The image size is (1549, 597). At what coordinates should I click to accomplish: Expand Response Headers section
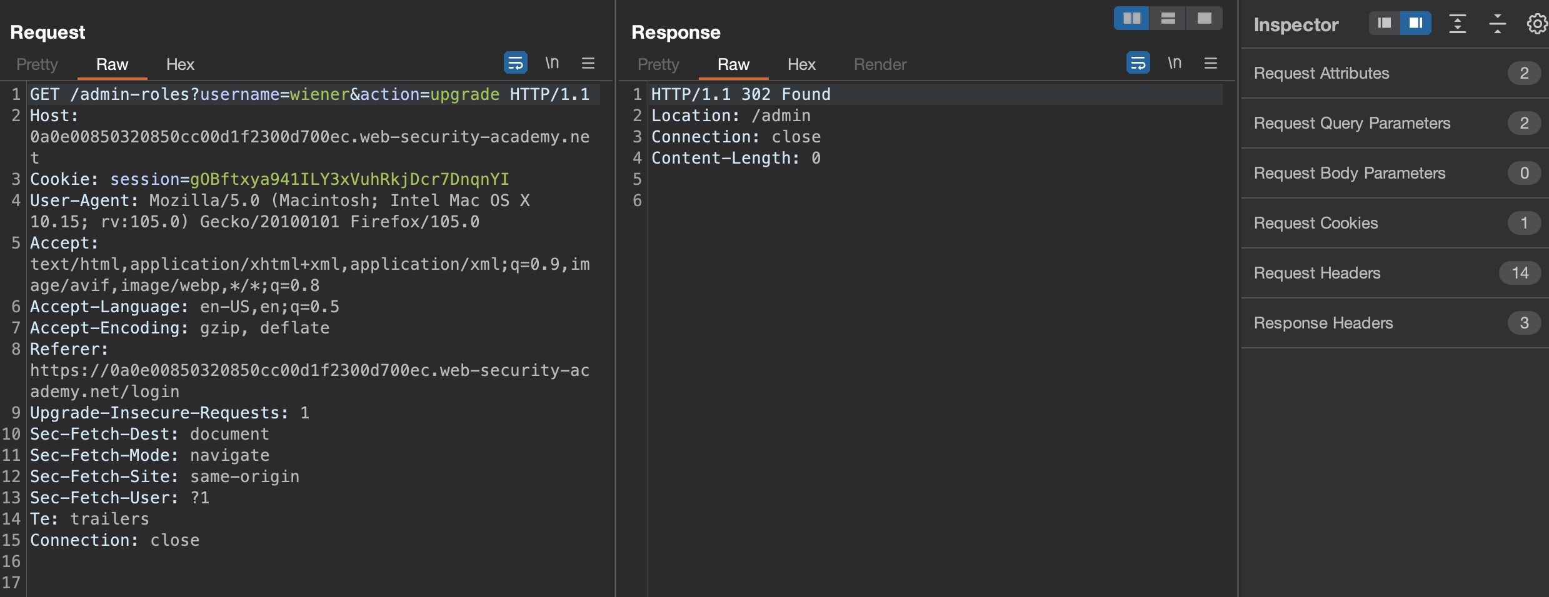pos(1323,323)
